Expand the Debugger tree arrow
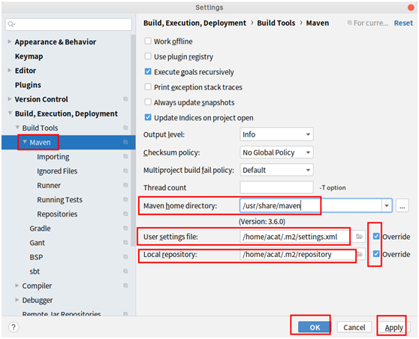Viewport: 419px width, 339px height. [x=17, y=300]
